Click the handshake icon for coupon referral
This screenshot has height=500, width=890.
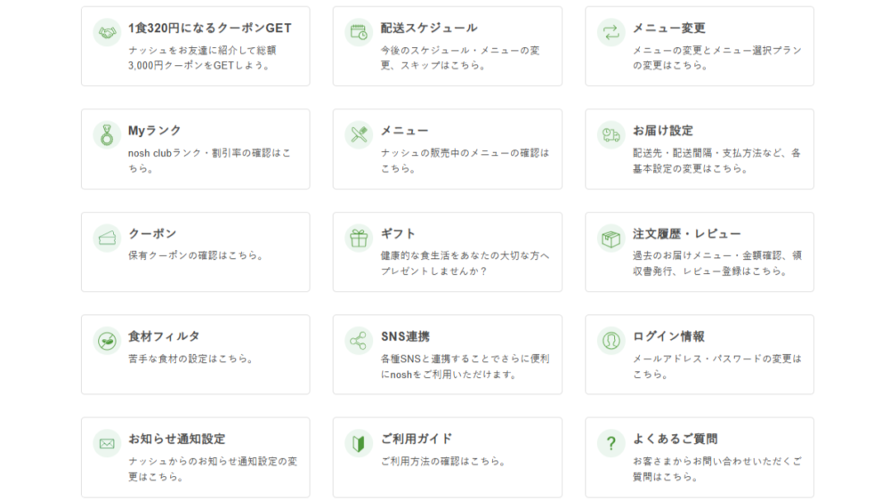[x=107, y=32]
